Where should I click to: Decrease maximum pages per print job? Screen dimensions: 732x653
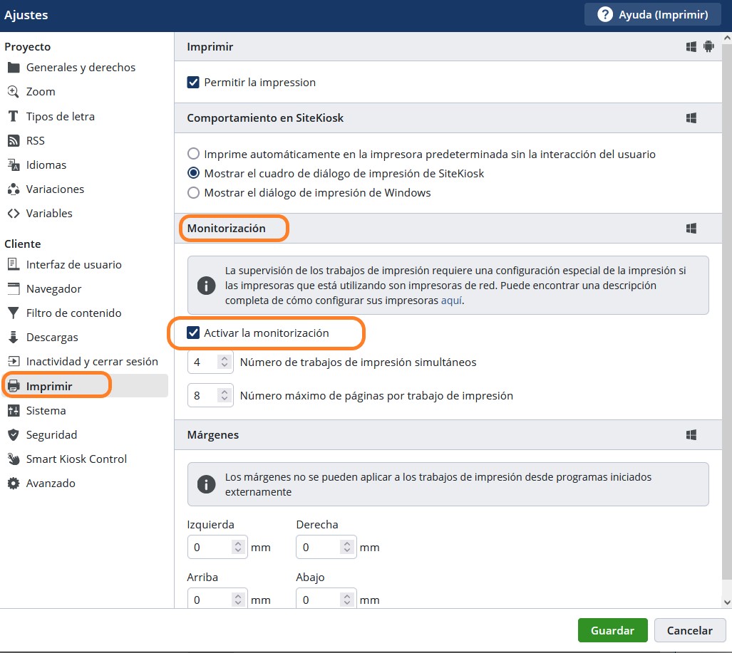(225, 399)
